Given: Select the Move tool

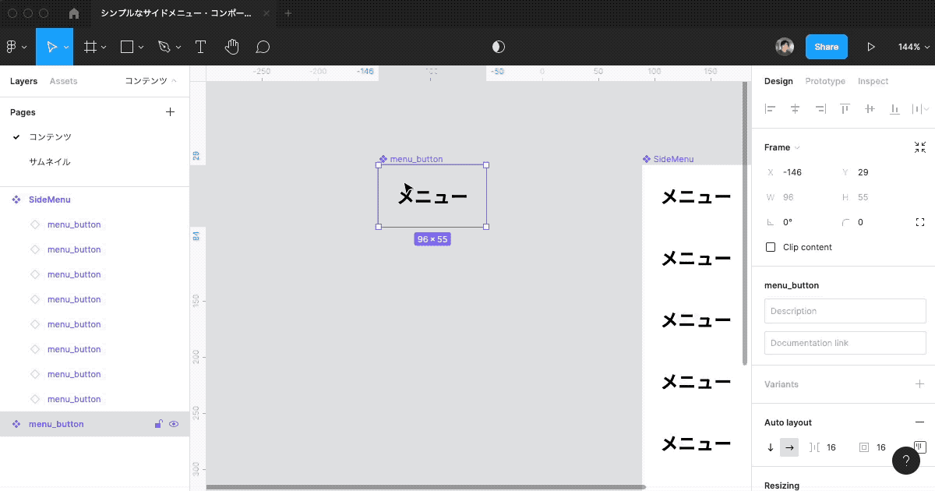Looking at the screenshot, I should tap(51, 46).
